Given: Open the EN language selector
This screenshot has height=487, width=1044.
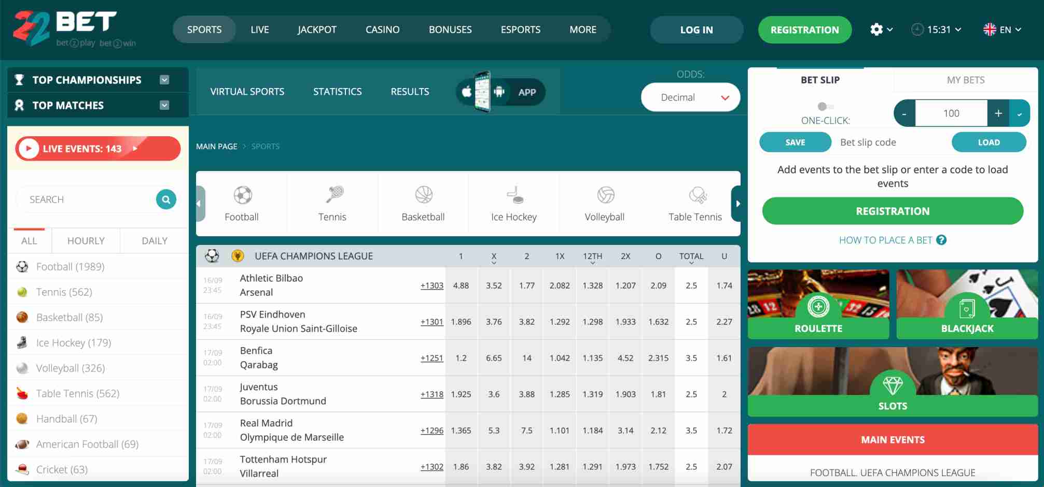Looking at the screenshot, I should point(1001,30).
